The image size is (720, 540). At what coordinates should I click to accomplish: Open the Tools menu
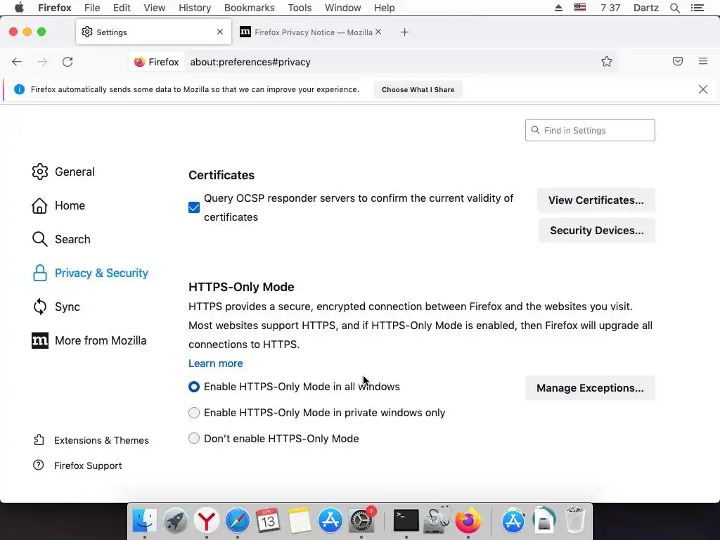[x=300, y=8]
